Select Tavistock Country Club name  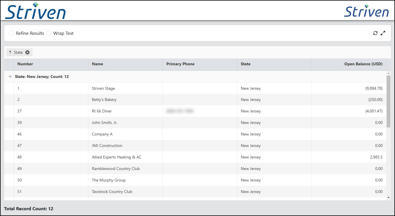112,192
